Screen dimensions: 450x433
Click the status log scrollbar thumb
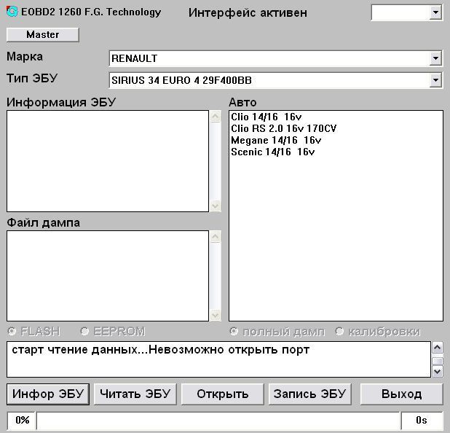point(438,361)
